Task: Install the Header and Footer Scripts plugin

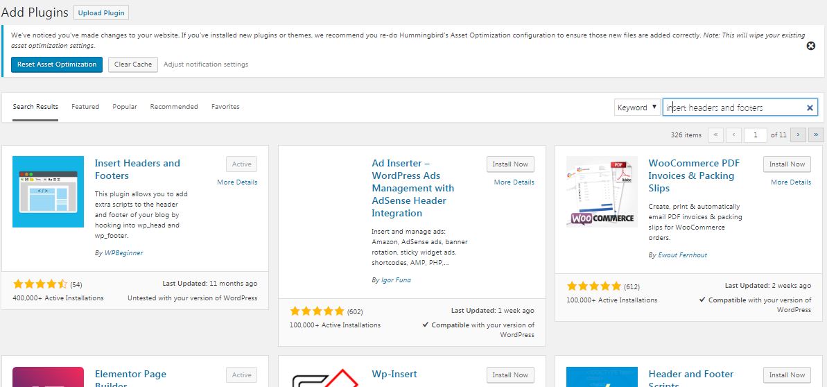Action: (787, 375)
